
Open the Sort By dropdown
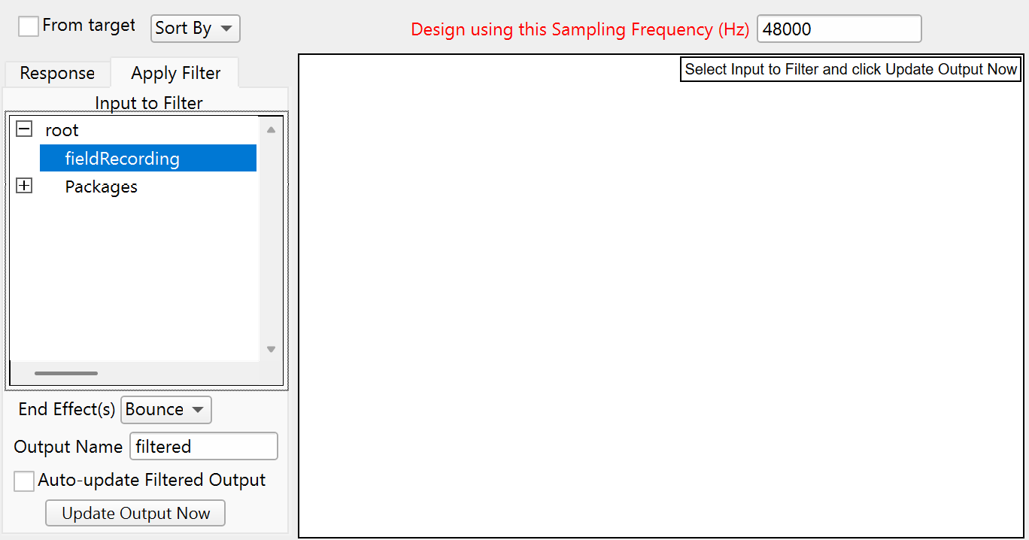(x=195, y=29)
